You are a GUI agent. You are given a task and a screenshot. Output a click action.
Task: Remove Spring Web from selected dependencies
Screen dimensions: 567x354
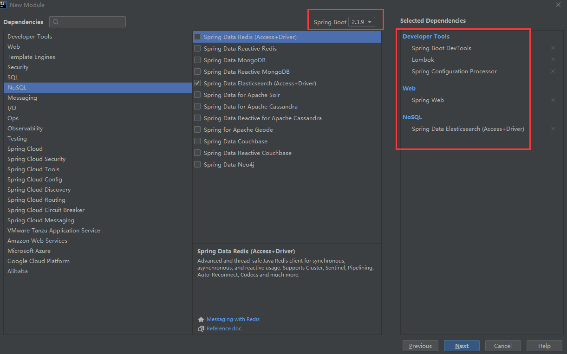tap(553, 100)
